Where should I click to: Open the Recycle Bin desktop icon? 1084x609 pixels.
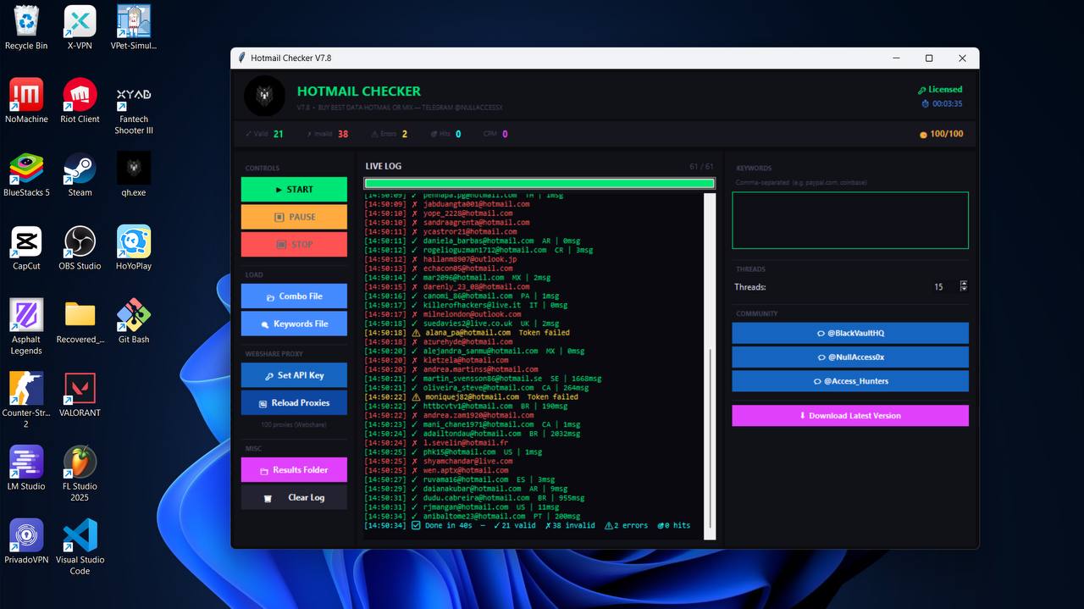click(x=26, y=28)
